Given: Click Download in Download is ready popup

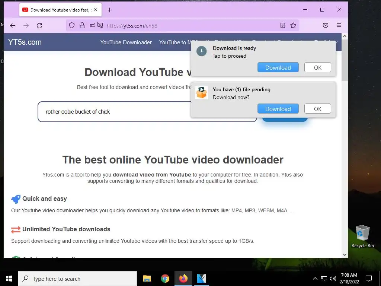Looking at the screenshot, I should [278, 67].
